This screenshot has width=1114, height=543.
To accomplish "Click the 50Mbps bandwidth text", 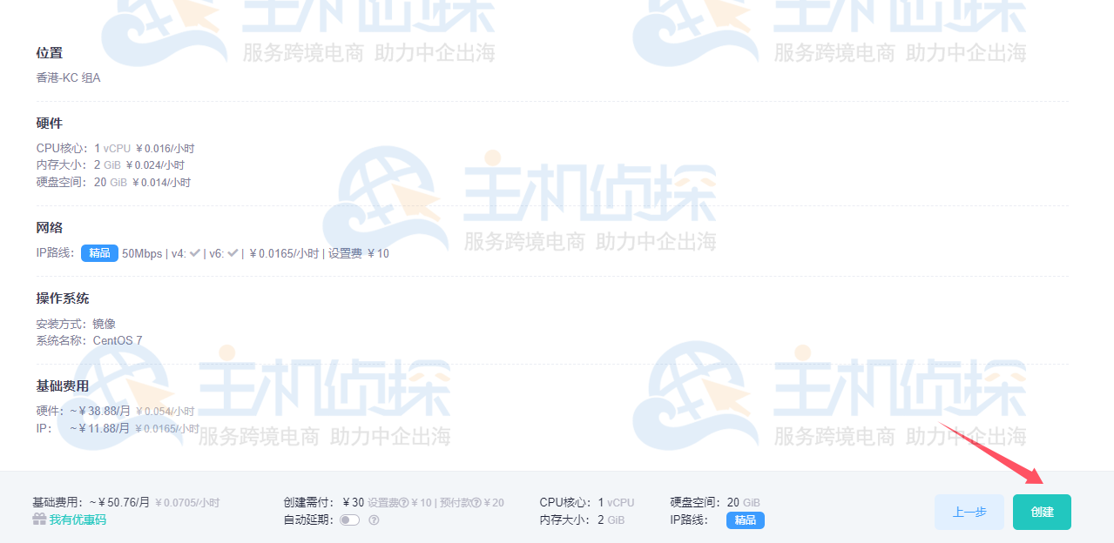I will (142, 253).
